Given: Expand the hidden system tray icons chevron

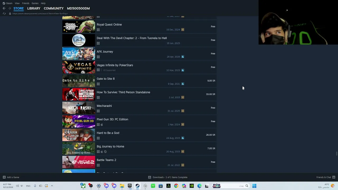Looking at the screenshot, I should pyautogui.click(x=52, y=186).
